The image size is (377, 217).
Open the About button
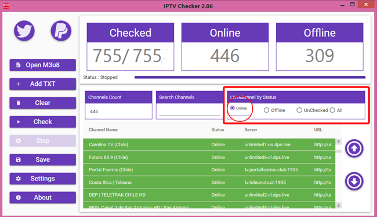[43, 197]
